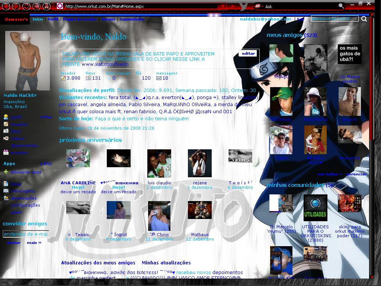Click the fotos camera icon in sidebar

click(x=6, y=131)
